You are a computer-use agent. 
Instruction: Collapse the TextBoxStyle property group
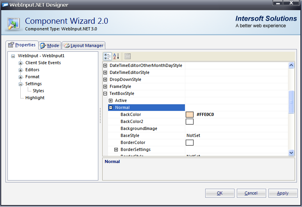click(105, 94)
